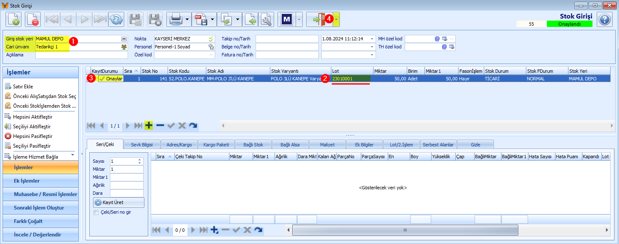The width and height of the screenshot is (619, 244).
Task: Open the wrench settings tool
Action: (266, 19)
